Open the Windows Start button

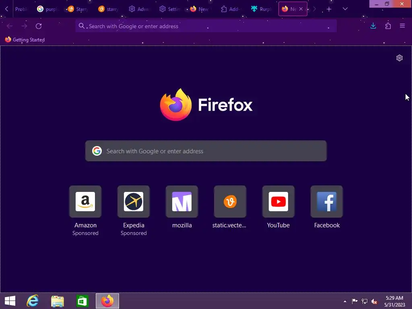10,301
